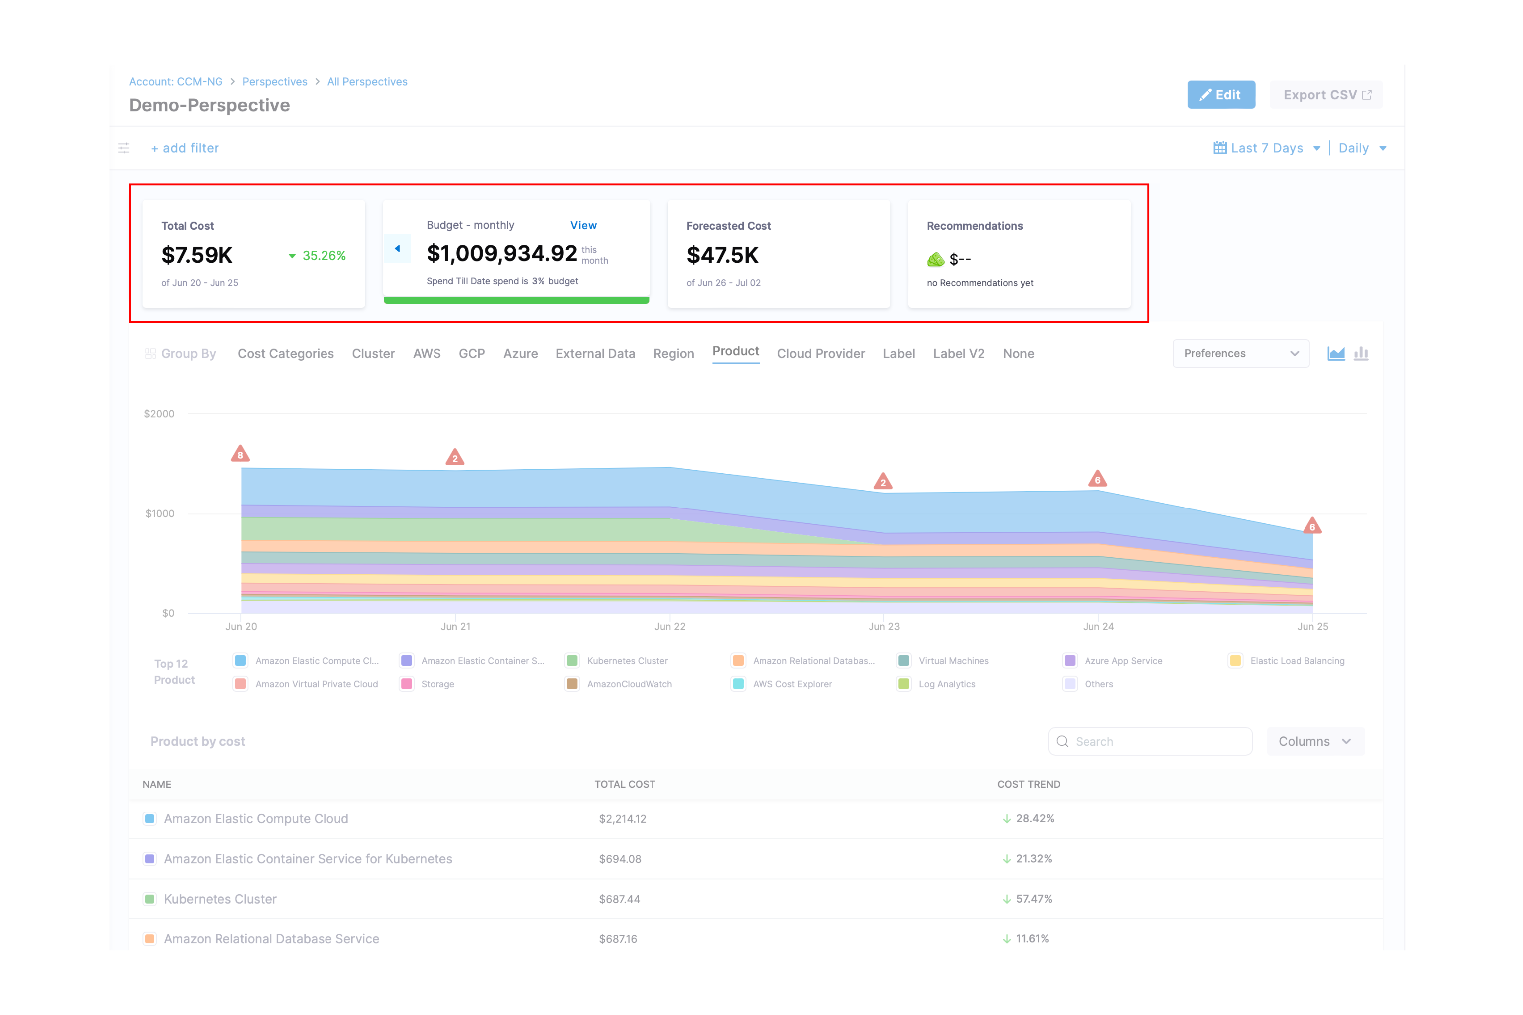Image resolution: width=1523 pixels, height=1015 pixels.
Task: Select the Cost Categories group-by tab
Action: 286,353
